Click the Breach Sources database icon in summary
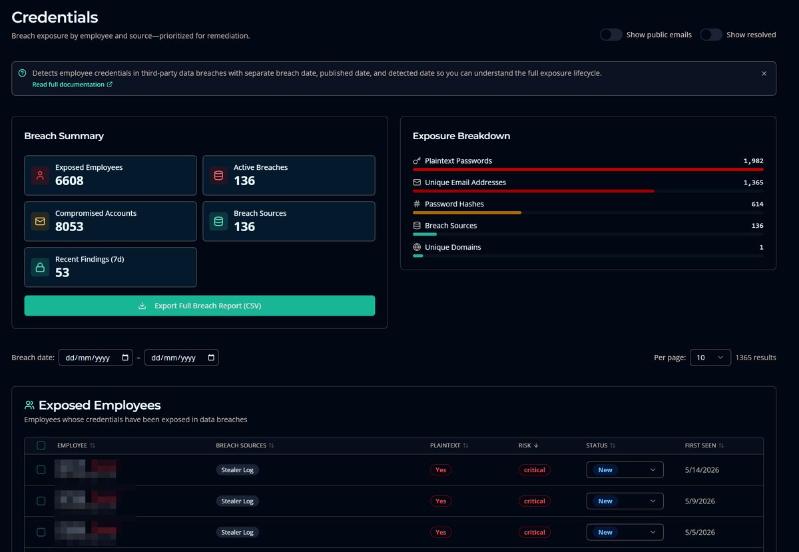 coord(218,221)
